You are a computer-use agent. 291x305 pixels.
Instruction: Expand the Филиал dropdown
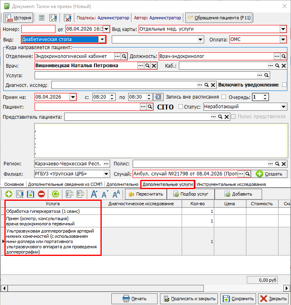pyautogui.click(x=106, y=174)
